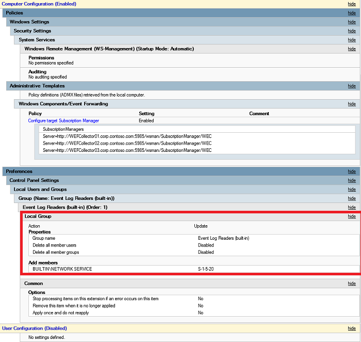The image size is (361, 342).
Task: Hide the Windows Remote Management details
Action: [x=352, y=49]
